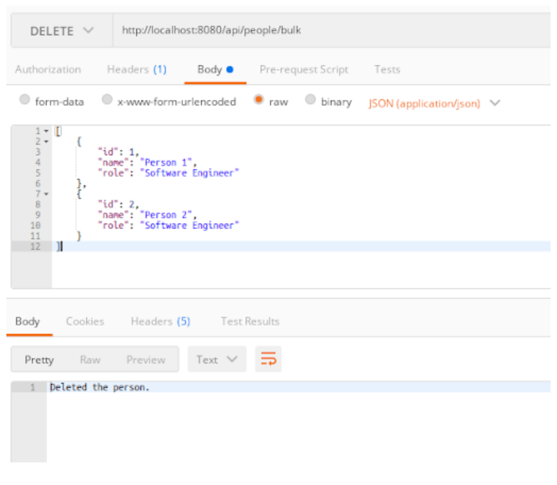Switch to the Authorization tab
This screenshot has height=485, width=557.
click(48, 69)
